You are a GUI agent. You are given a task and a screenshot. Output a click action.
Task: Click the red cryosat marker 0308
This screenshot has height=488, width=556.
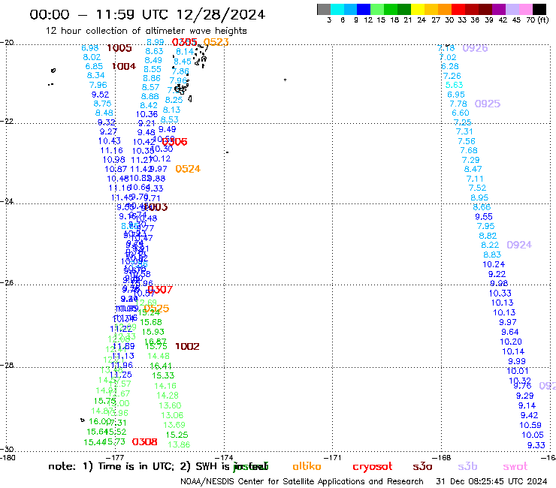[145, 441]
